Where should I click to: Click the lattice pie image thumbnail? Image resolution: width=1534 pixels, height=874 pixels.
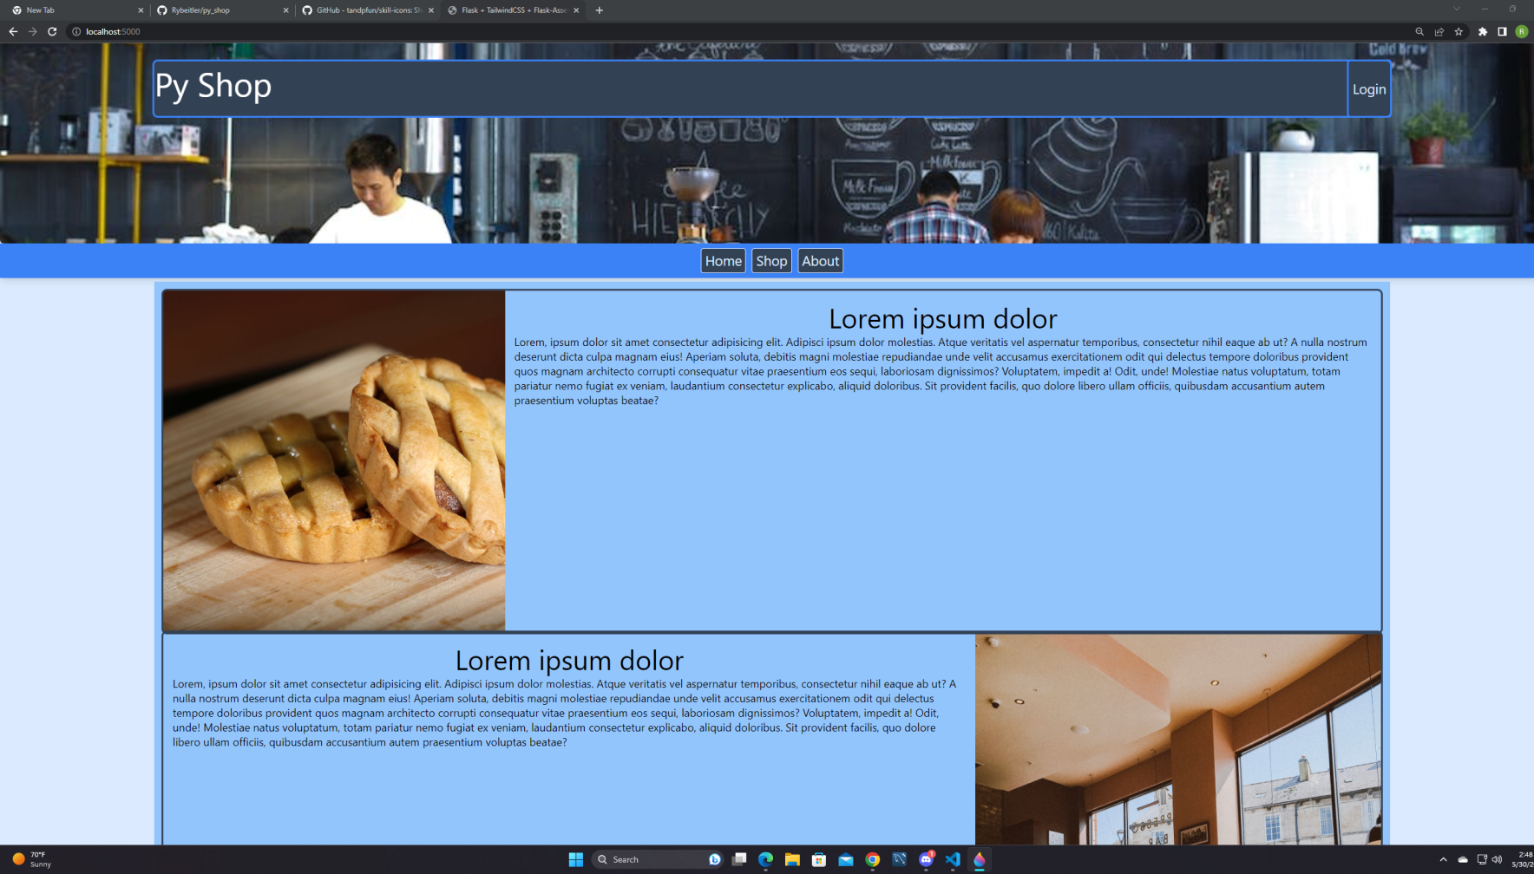point(334,460)
